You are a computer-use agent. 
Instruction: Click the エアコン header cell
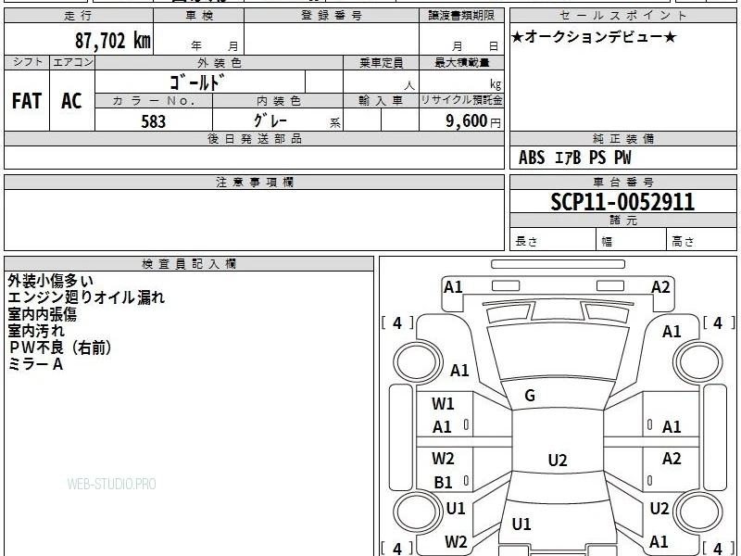[x=73, y=62]
